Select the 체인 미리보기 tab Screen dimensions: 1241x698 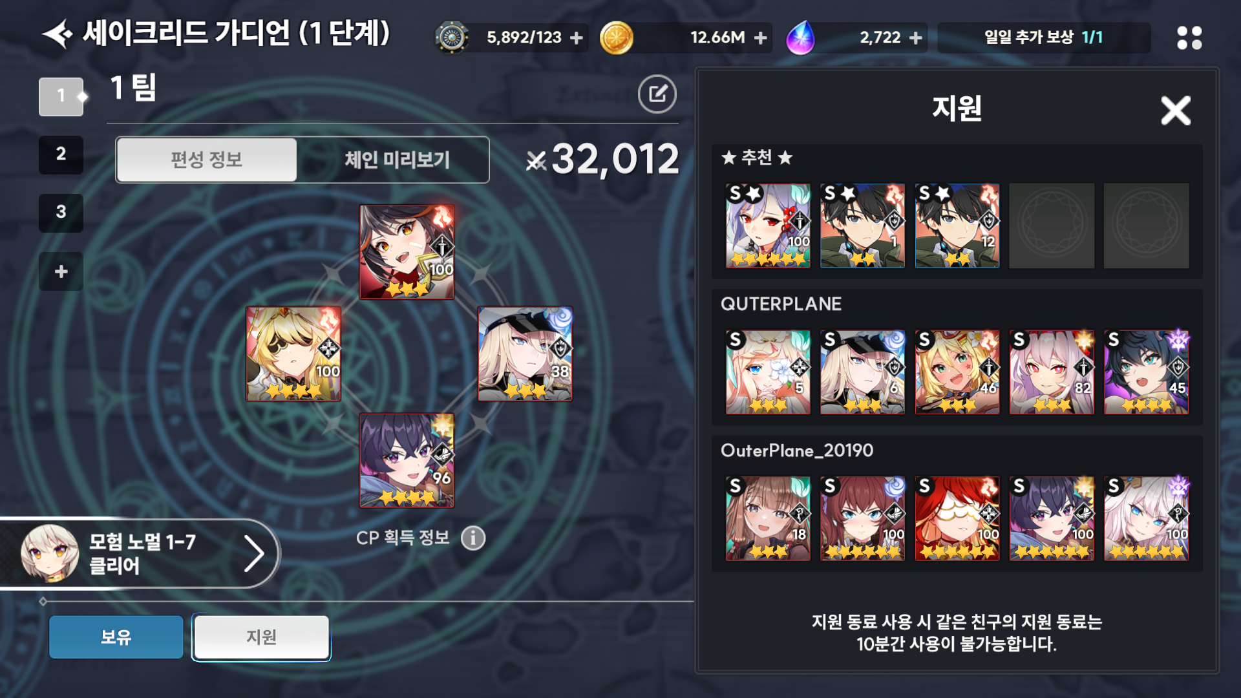point(396,160)
